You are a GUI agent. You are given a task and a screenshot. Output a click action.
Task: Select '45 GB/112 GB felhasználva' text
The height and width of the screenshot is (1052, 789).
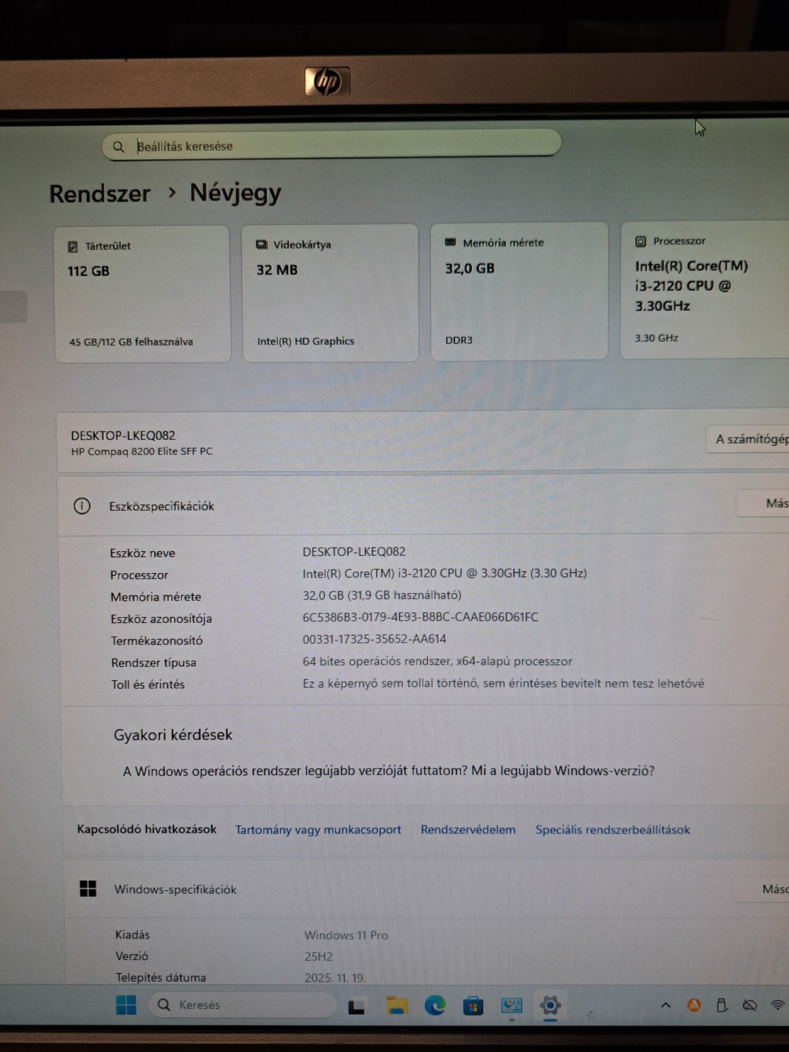[x=131, y=342]
